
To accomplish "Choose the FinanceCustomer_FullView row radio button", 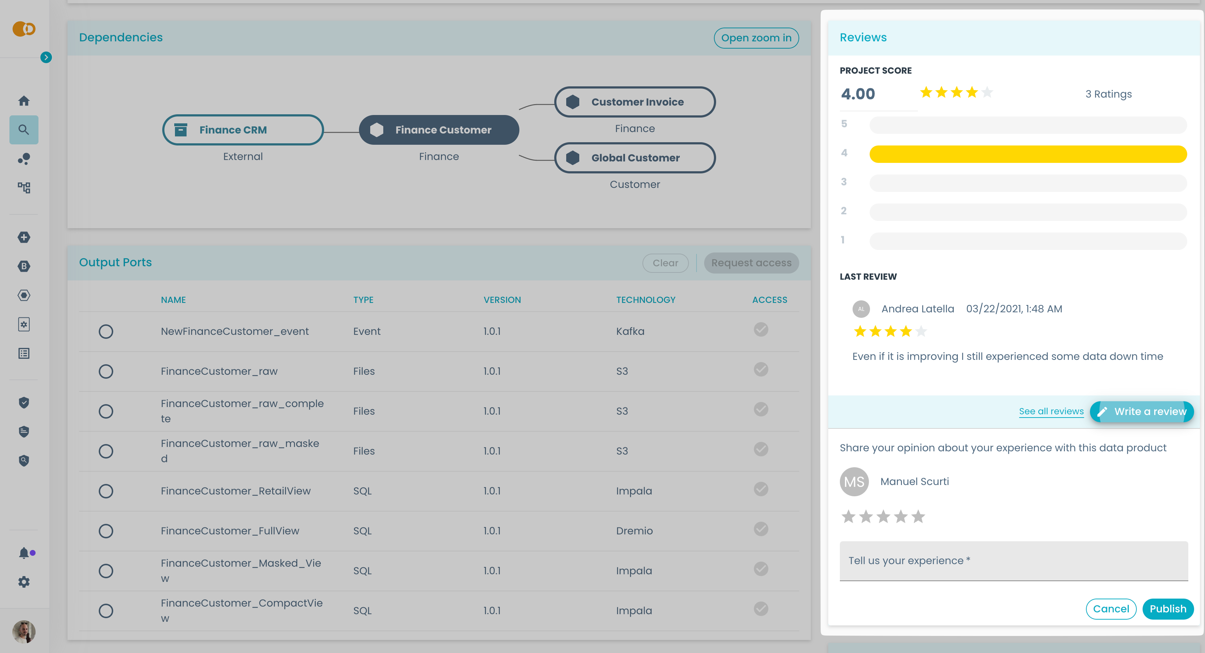I will (106, 531).
